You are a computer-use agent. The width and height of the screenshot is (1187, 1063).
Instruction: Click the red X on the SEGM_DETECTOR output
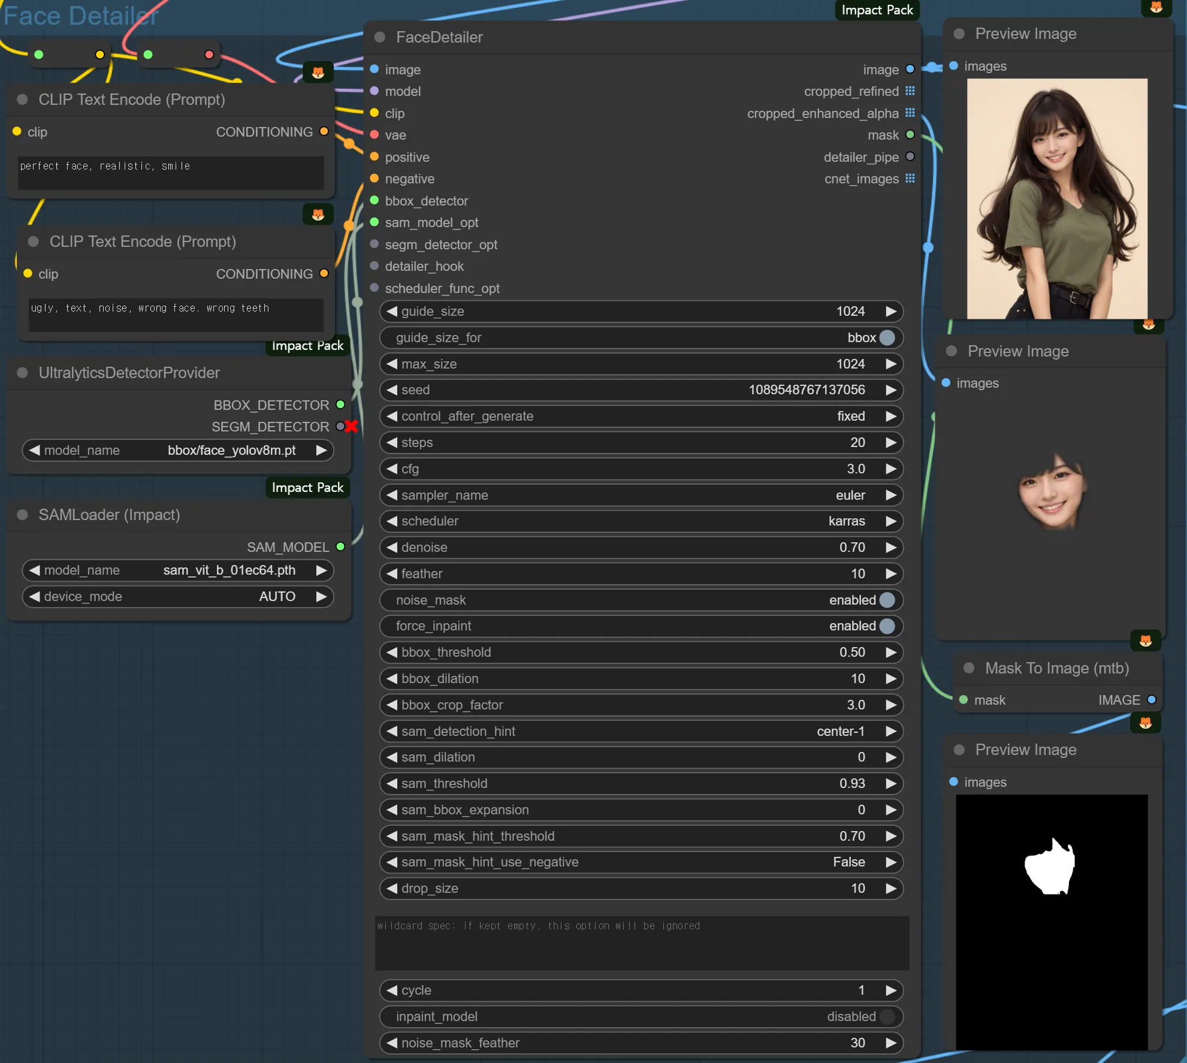tap(352, 426)
